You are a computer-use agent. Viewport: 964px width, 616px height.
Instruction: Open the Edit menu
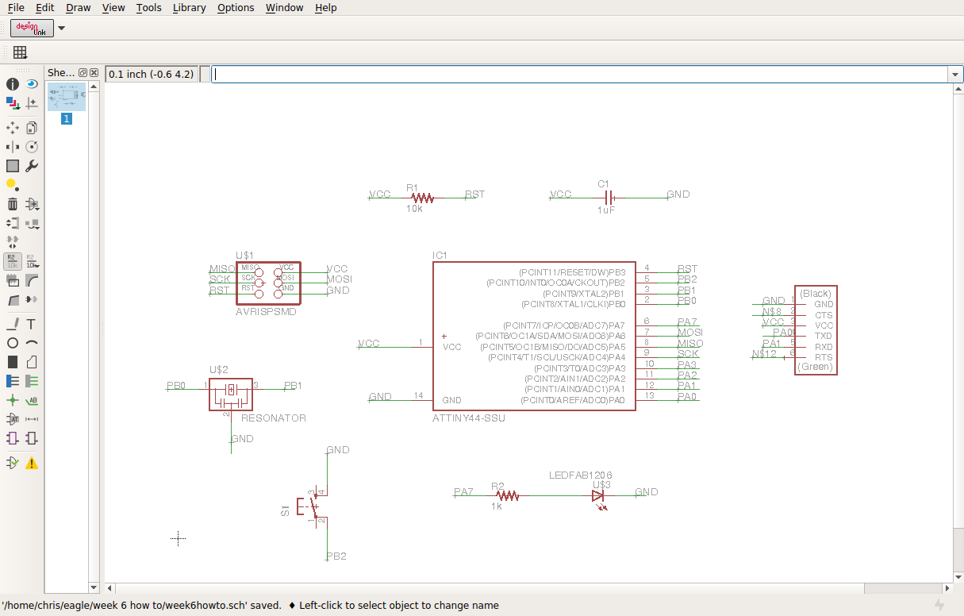[45, 7]
